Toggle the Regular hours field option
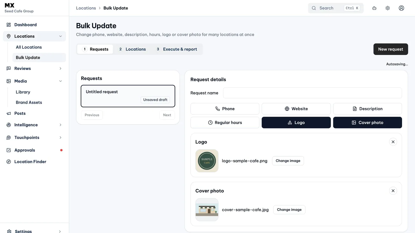 (225, 122)
